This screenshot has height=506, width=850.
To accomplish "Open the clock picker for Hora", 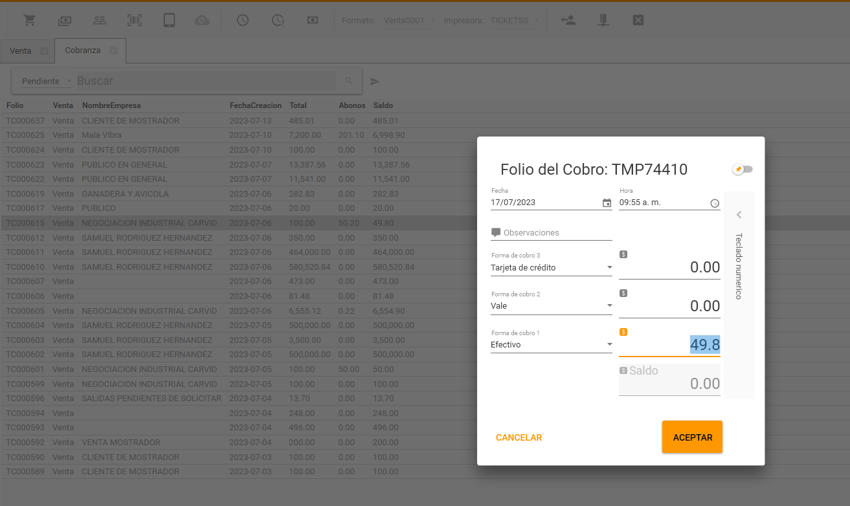I will [x=715, y=203].
